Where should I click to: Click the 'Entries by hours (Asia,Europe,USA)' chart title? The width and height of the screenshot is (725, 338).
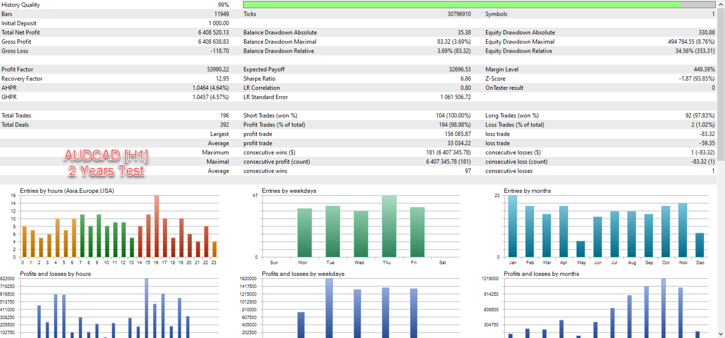67,191
